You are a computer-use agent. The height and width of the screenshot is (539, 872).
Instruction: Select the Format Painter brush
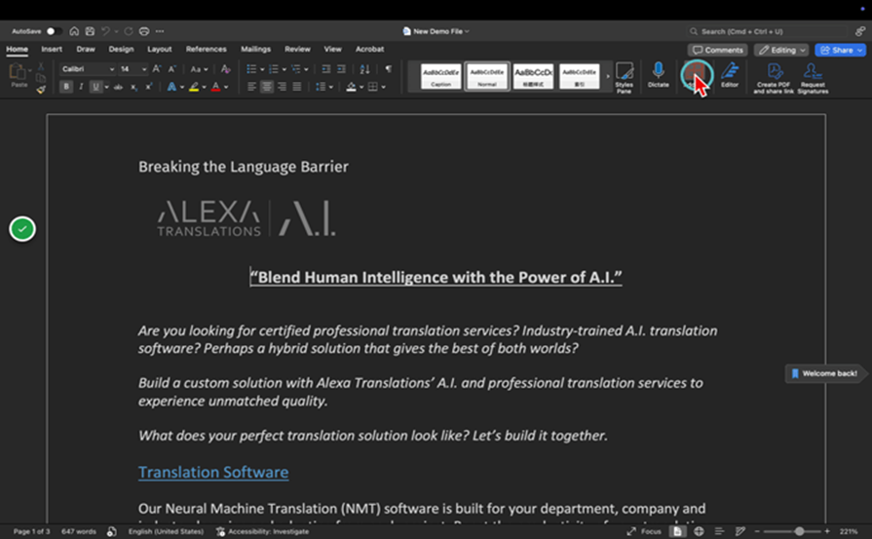[41, 89]
